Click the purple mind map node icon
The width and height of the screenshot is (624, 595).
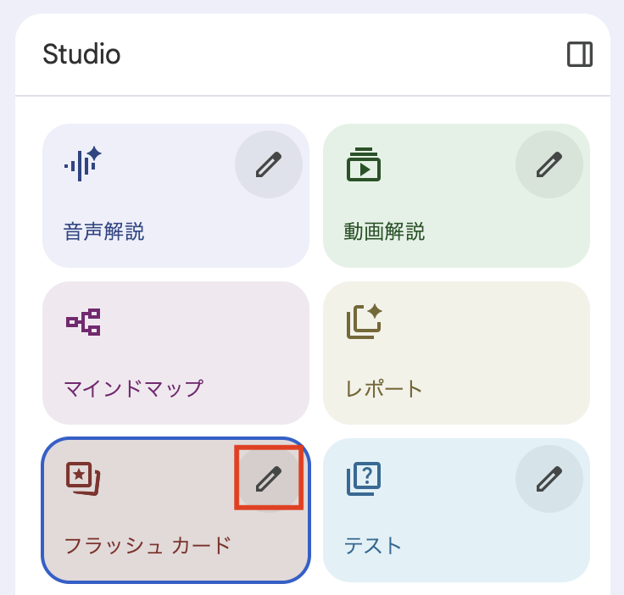(83, 322)
